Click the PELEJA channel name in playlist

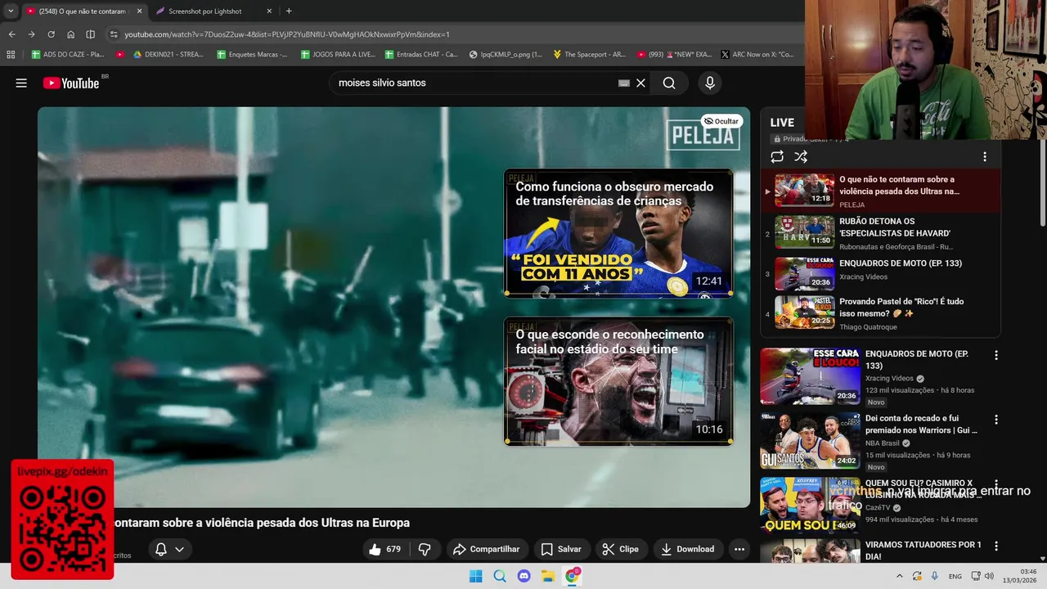852,205
